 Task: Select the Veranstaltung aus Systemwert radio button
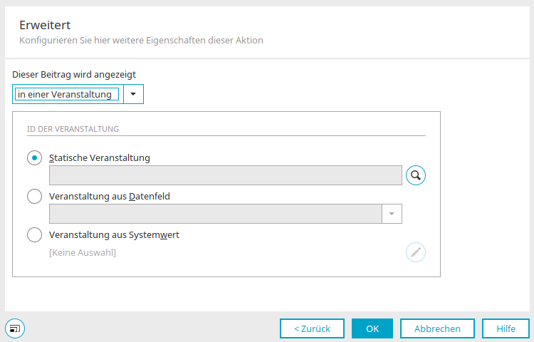click(x=34, y=234)
